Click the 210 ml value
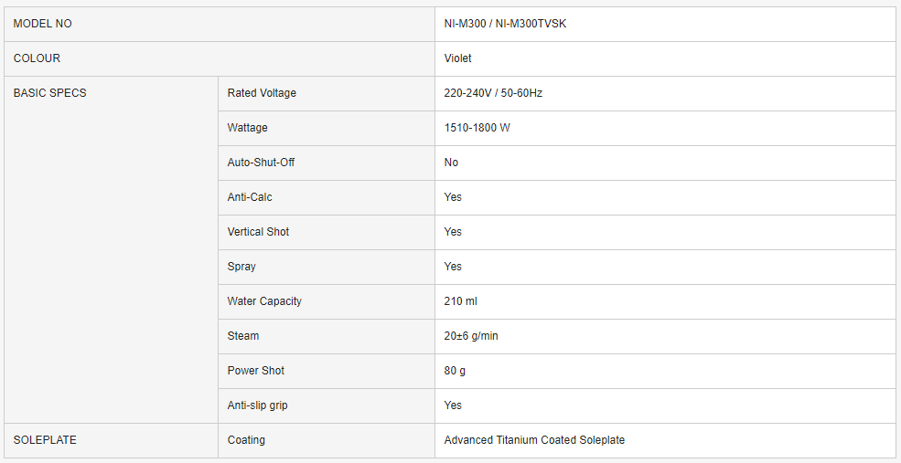This screenshot has height=463, width=901. coord(460,301)
